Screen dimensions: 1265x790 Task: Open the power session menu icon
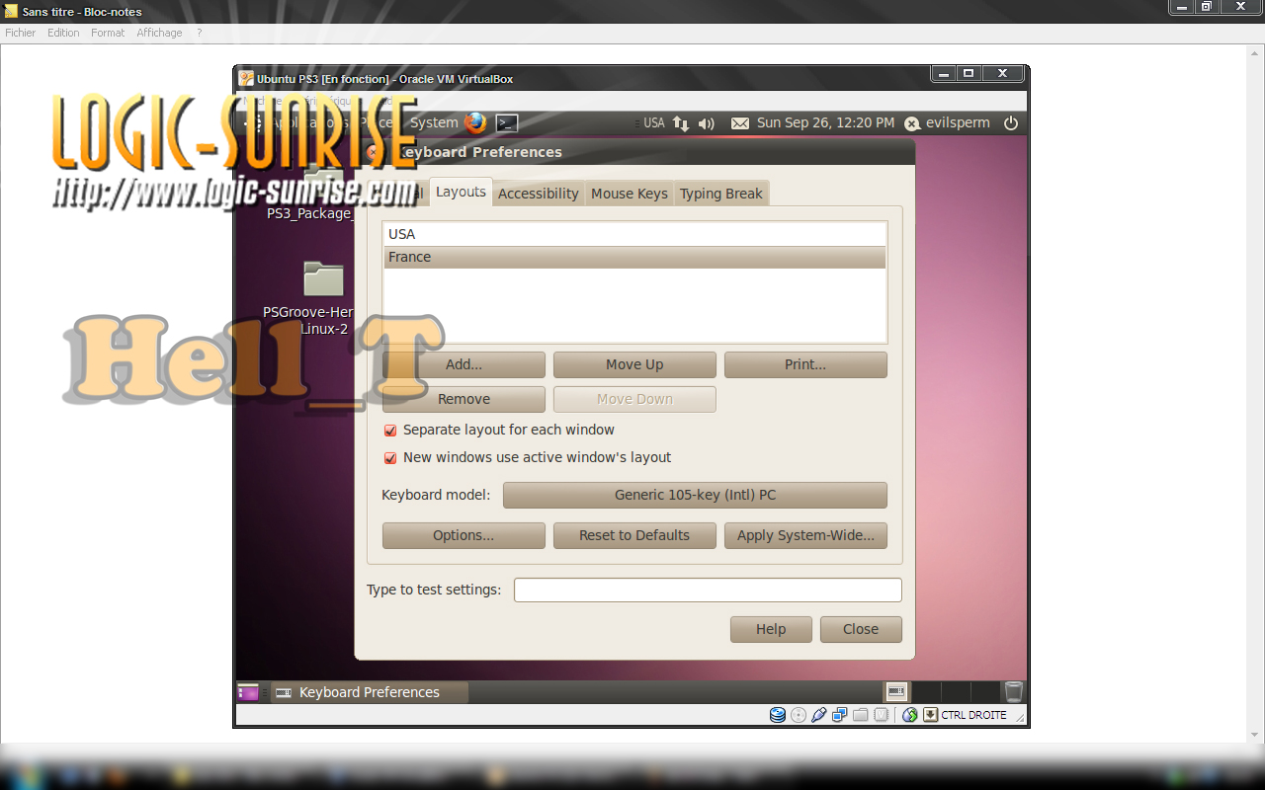[x=1011, y=123]
